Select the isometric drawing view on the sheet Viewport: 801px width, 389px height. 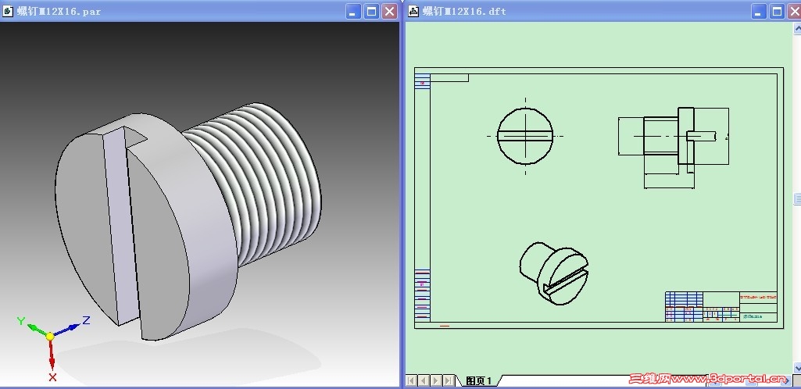point(554,273)
